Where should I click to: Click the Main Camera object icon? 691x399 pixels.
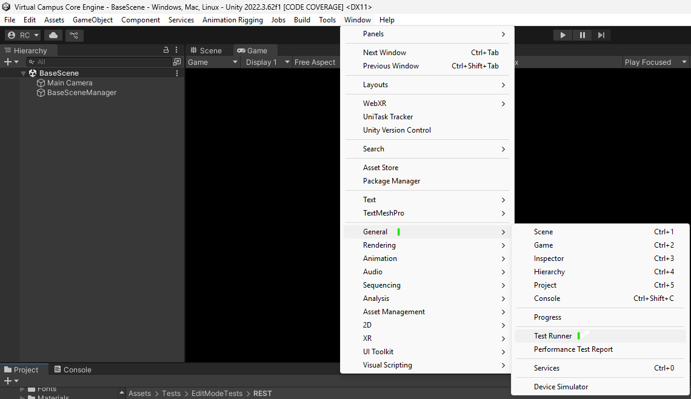tap(41, 83)
